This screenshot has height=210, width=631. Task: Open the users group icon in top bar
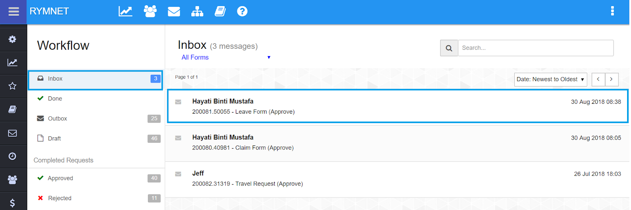(150, 11)
